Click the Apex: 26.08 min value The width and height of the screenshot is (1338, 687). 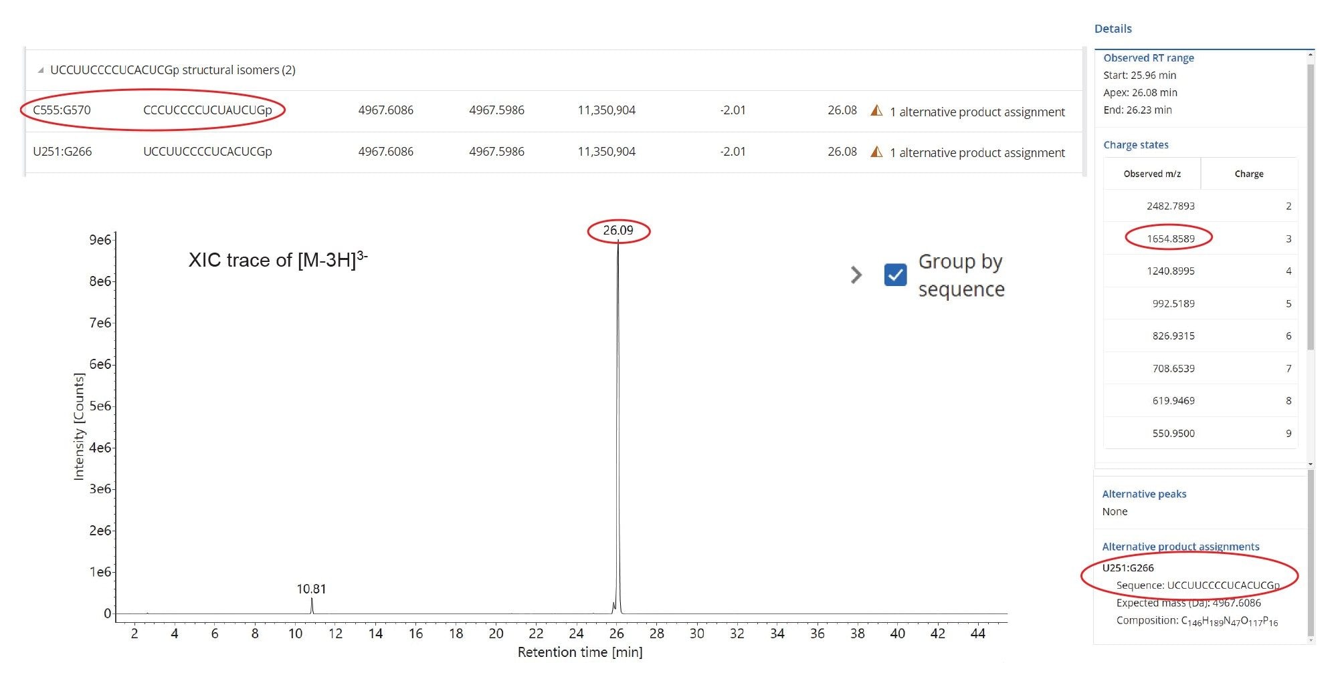tap(1140, 93)
